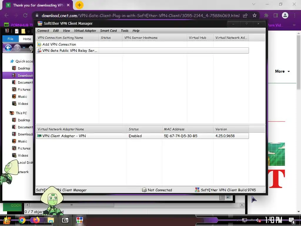Image resolution: width=301 pixels, height=226 pixels.
Task: Expand the More dropdown on webpage
Action: 282,71
